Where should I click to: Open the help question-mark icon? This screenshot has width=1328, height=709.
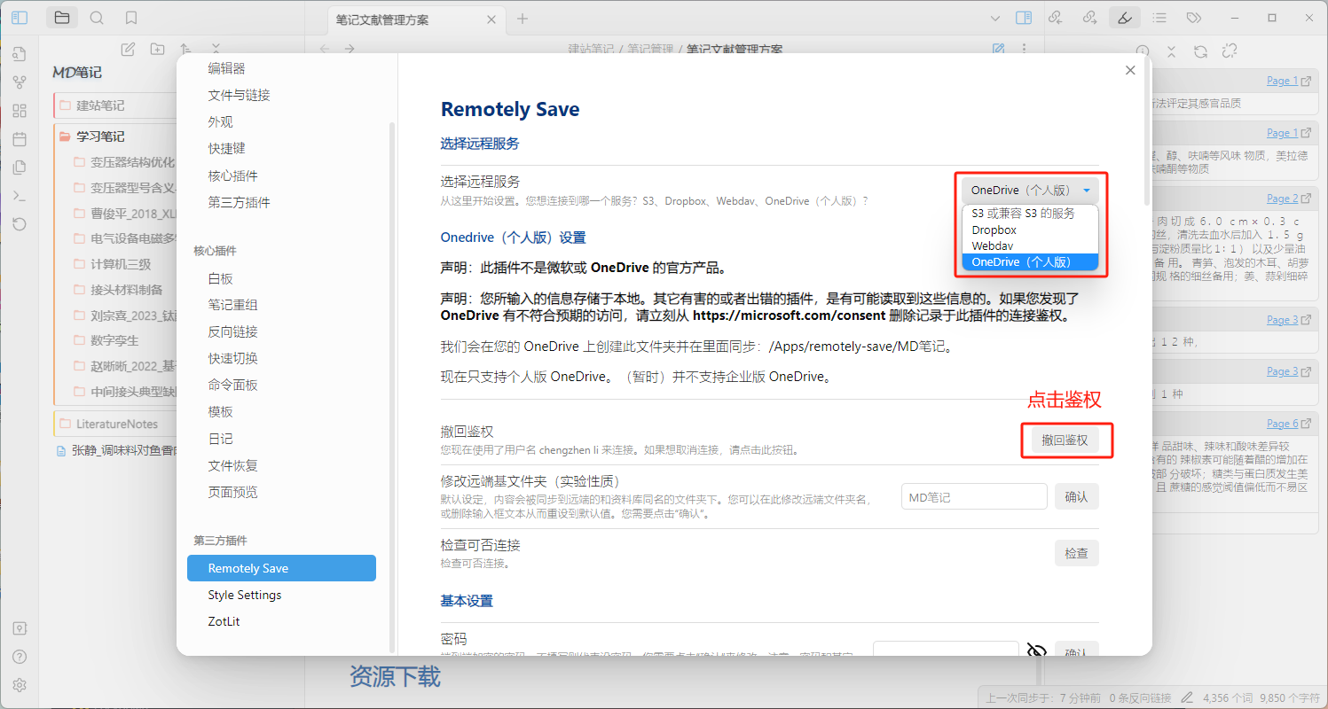pos(20,657)
